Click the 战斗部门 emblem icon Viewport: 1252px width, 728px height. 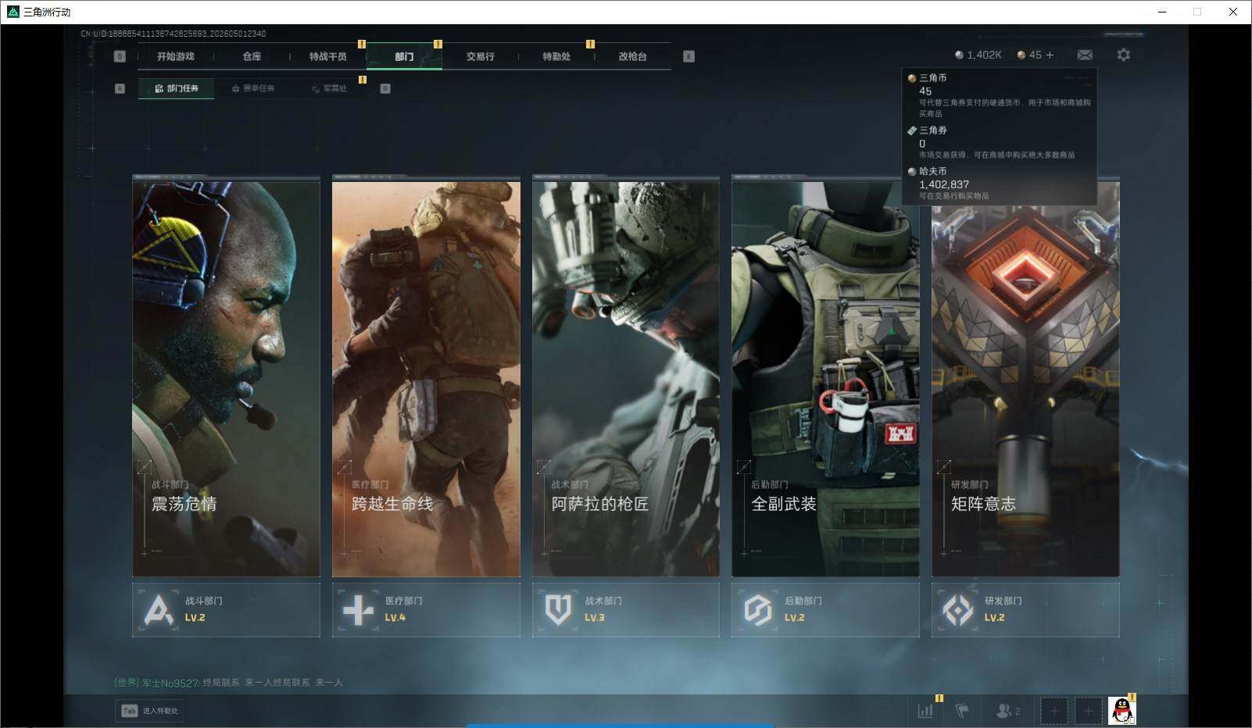[159, 610]
